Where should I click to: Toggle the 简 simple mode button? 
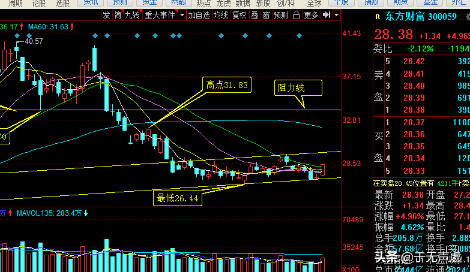pyautogui.click(x=118, y=15)
